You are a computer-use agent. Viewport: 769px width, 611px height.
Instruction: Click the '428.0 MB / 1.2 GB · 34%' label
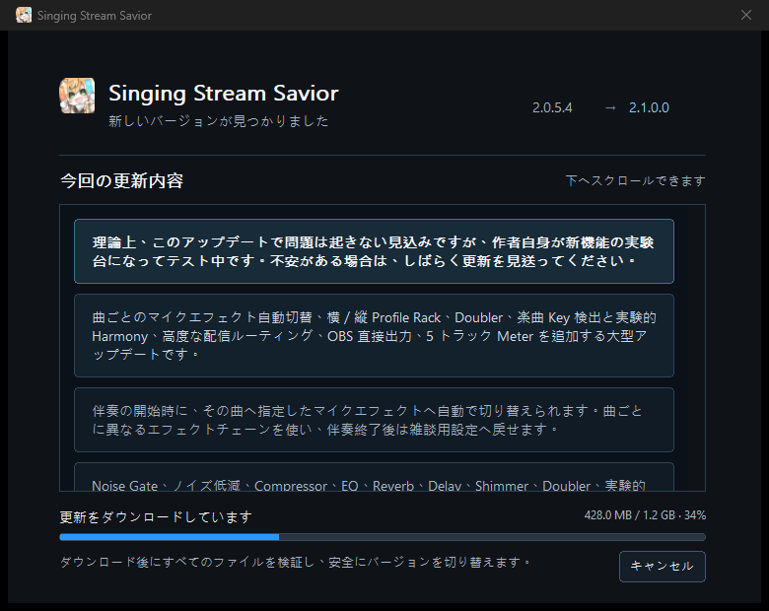645,515
